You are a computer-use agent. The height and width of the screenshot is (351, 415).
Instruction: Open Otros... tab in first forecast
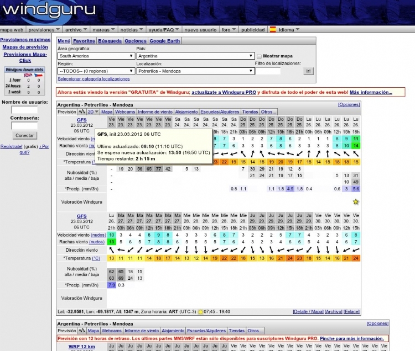(x=268, y=112)
